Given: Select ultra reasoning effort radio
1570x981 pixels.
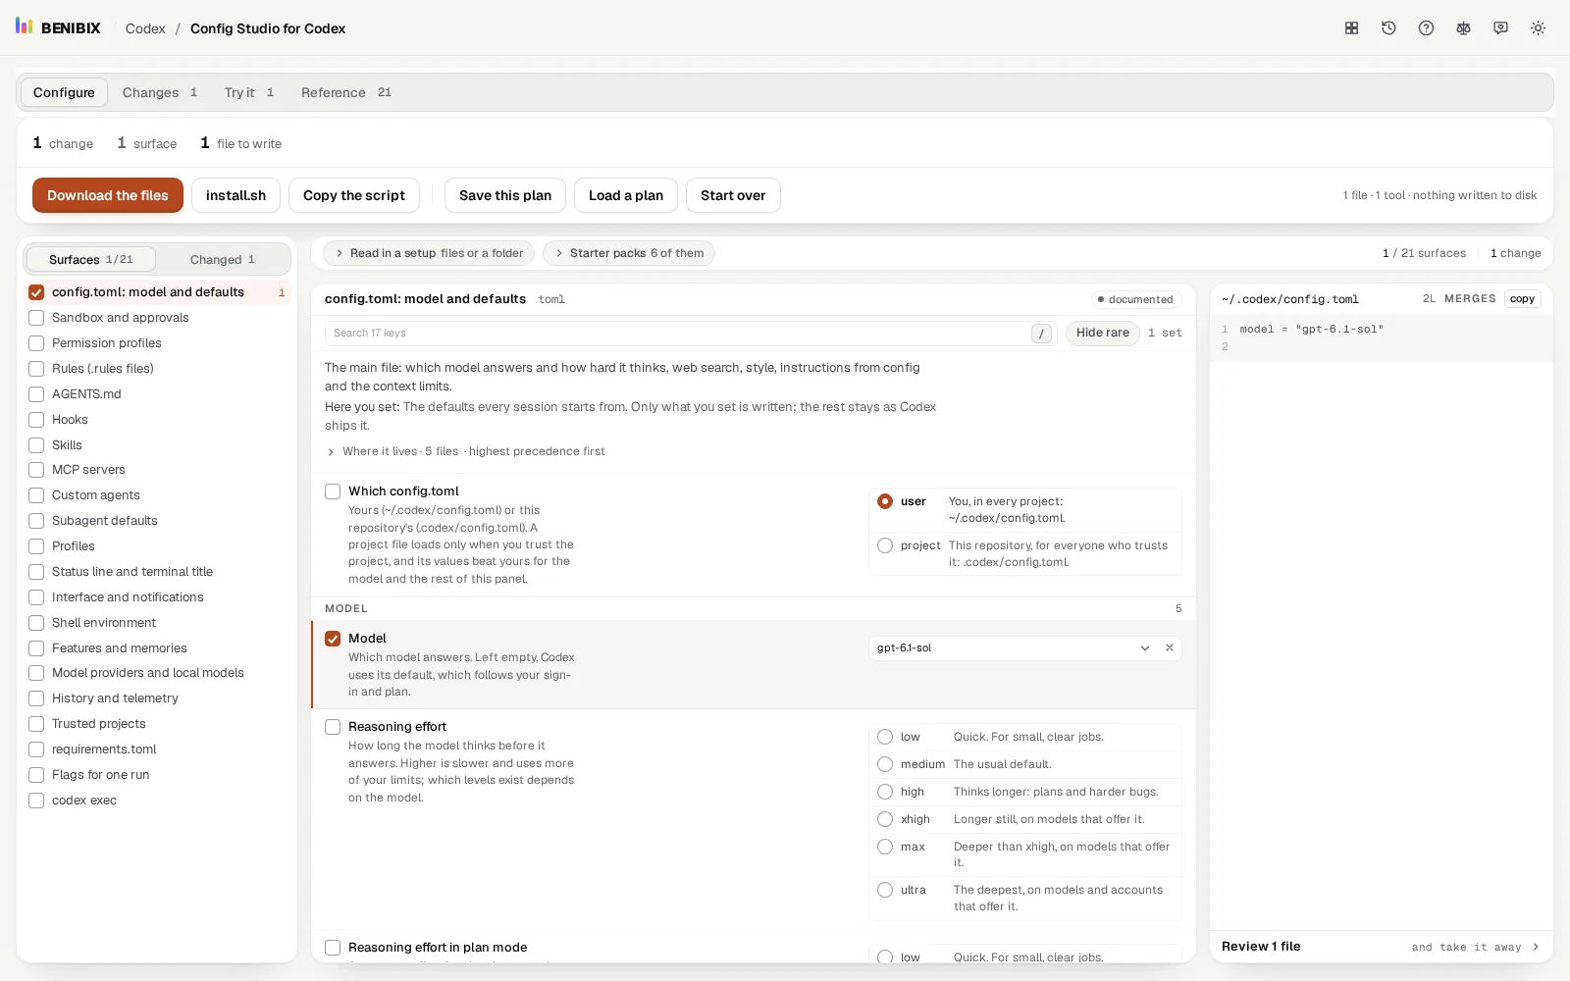Looking at the screenshot, I should click(x=885, y=890).
